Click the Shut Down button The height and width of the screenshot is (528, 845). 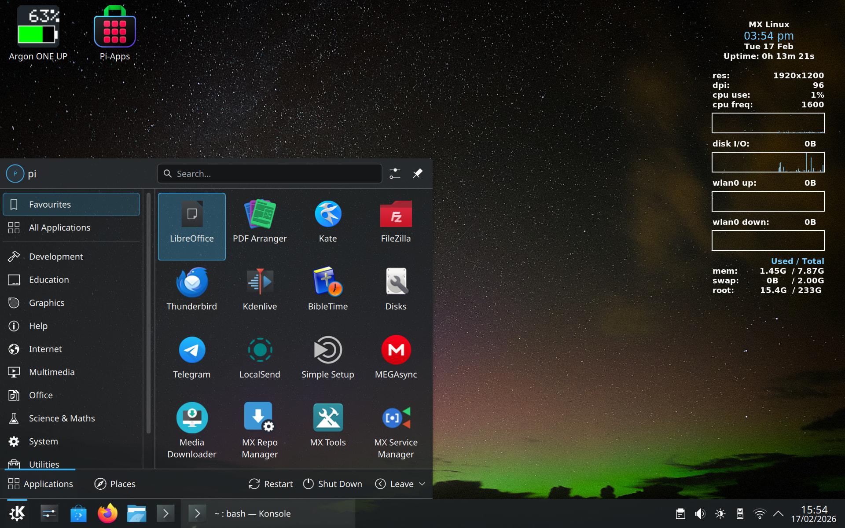tap(332, 484)
